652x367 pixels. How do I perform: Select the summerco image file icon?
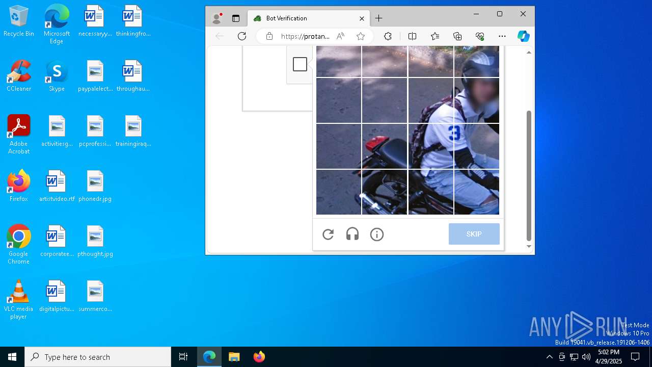point(95,296)
